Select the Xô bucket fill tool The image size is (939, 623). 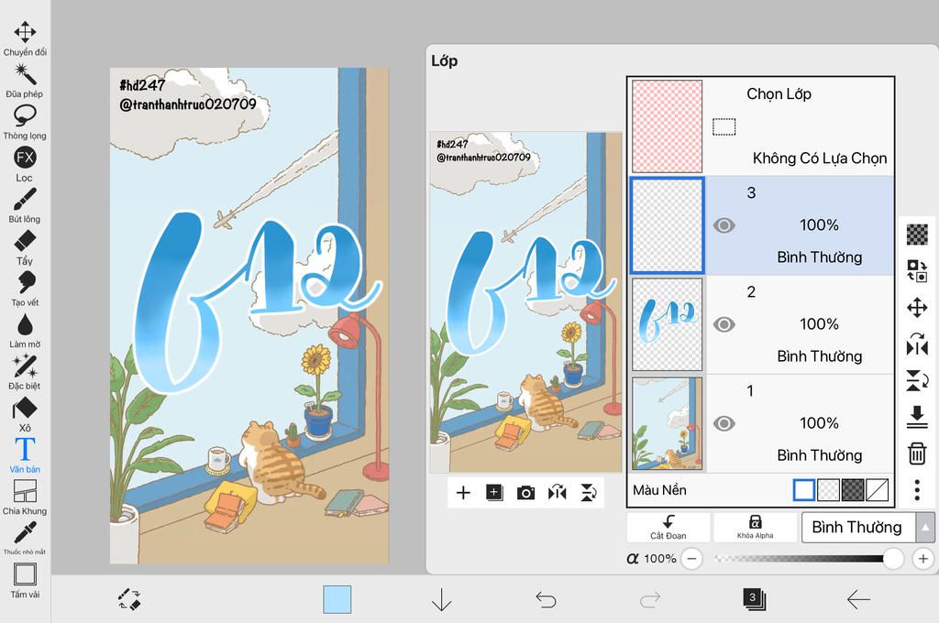click(25, 414)
